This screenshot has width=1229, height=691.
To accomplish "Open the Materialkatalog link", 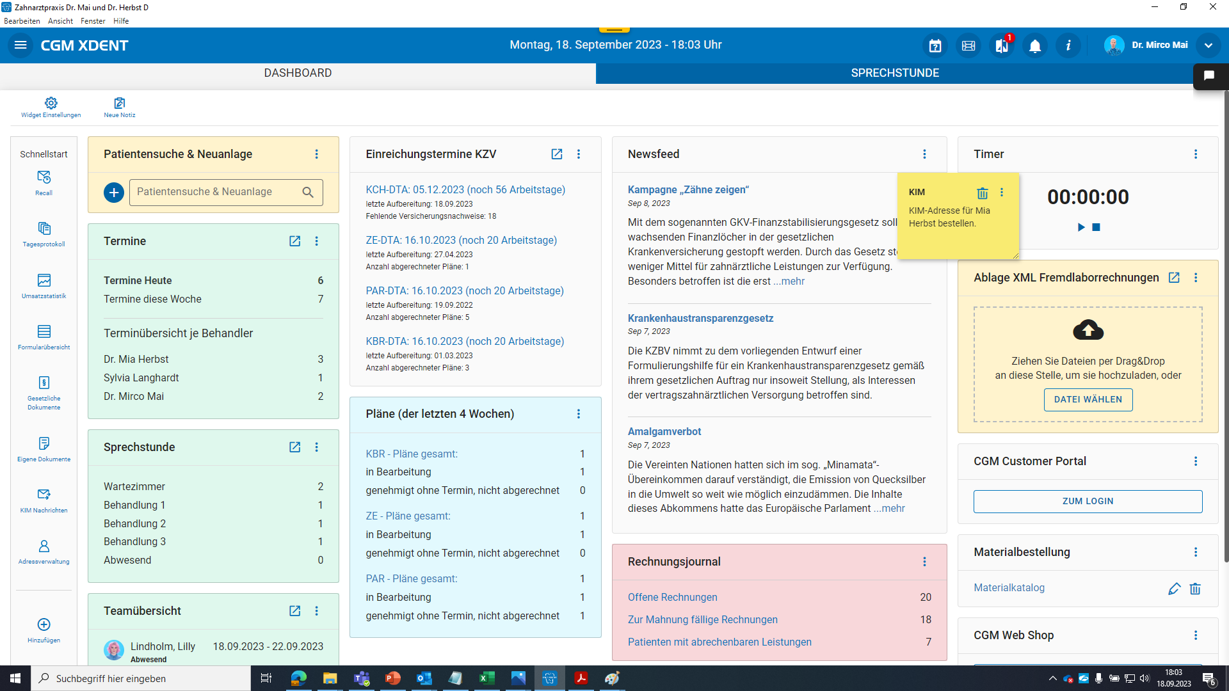I will 1009,588.
